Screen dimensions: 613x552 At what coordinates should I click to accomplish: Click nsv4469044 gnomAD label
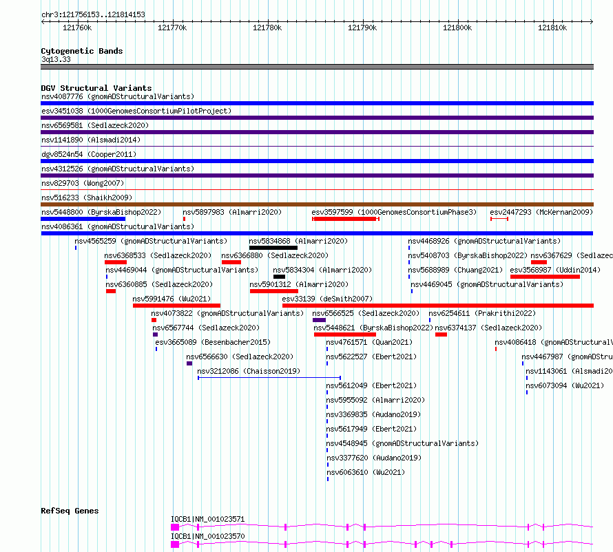coord(183,270)
